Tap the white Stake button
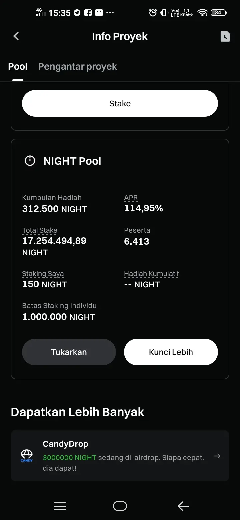240x520 pixels. (120, 103)
